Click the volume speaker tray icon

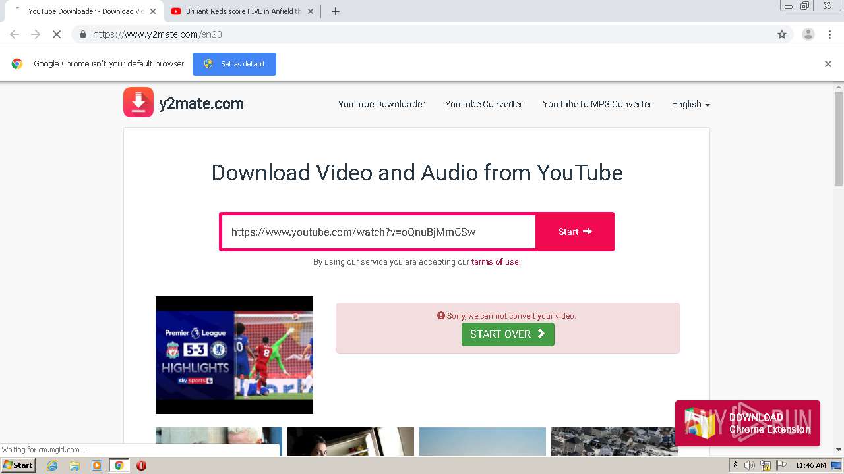pyautogui.click(x=750, y=465)
